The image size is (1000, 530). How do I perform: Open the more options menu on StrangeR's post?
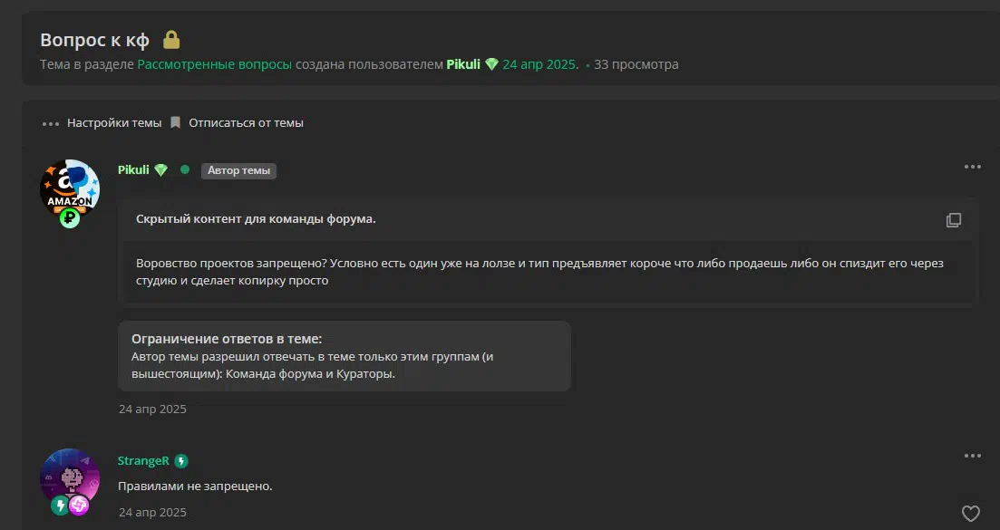(x=973, y=456)
